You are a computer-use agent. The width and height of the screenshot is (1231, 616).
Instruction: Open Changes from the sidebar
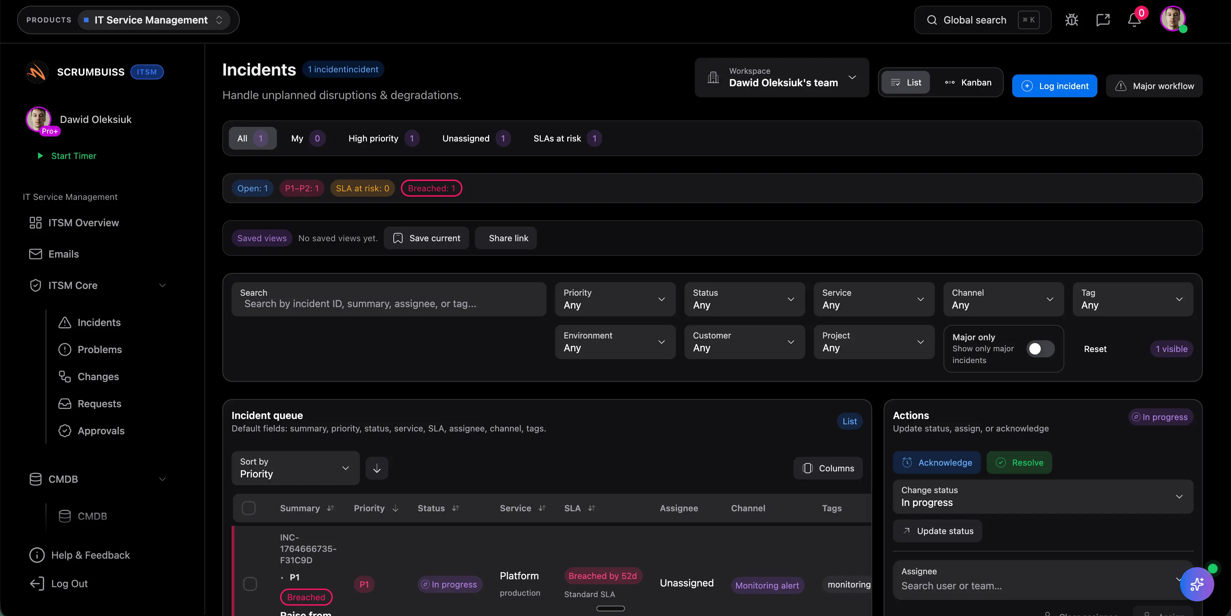click(x=98, y=377)
